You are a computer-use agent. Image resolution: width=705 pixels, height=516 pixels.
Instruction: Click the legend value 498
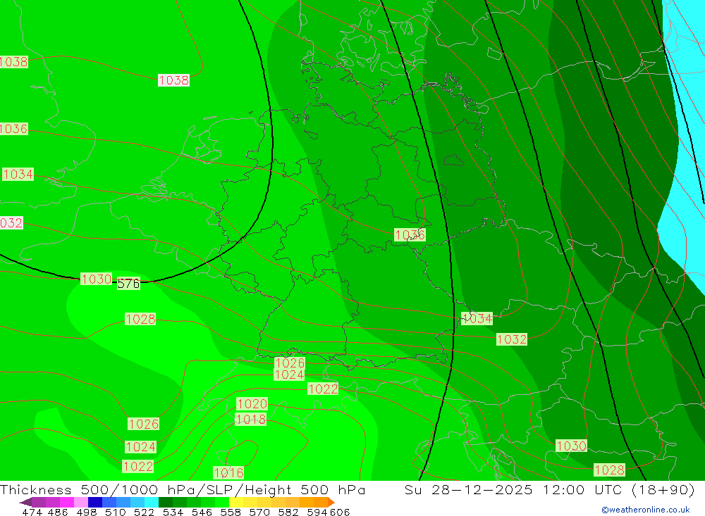tap(86, 512)
